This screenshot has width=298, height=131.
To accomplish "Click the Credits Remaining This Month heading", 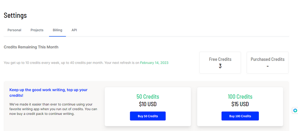I will coord(31,47).
